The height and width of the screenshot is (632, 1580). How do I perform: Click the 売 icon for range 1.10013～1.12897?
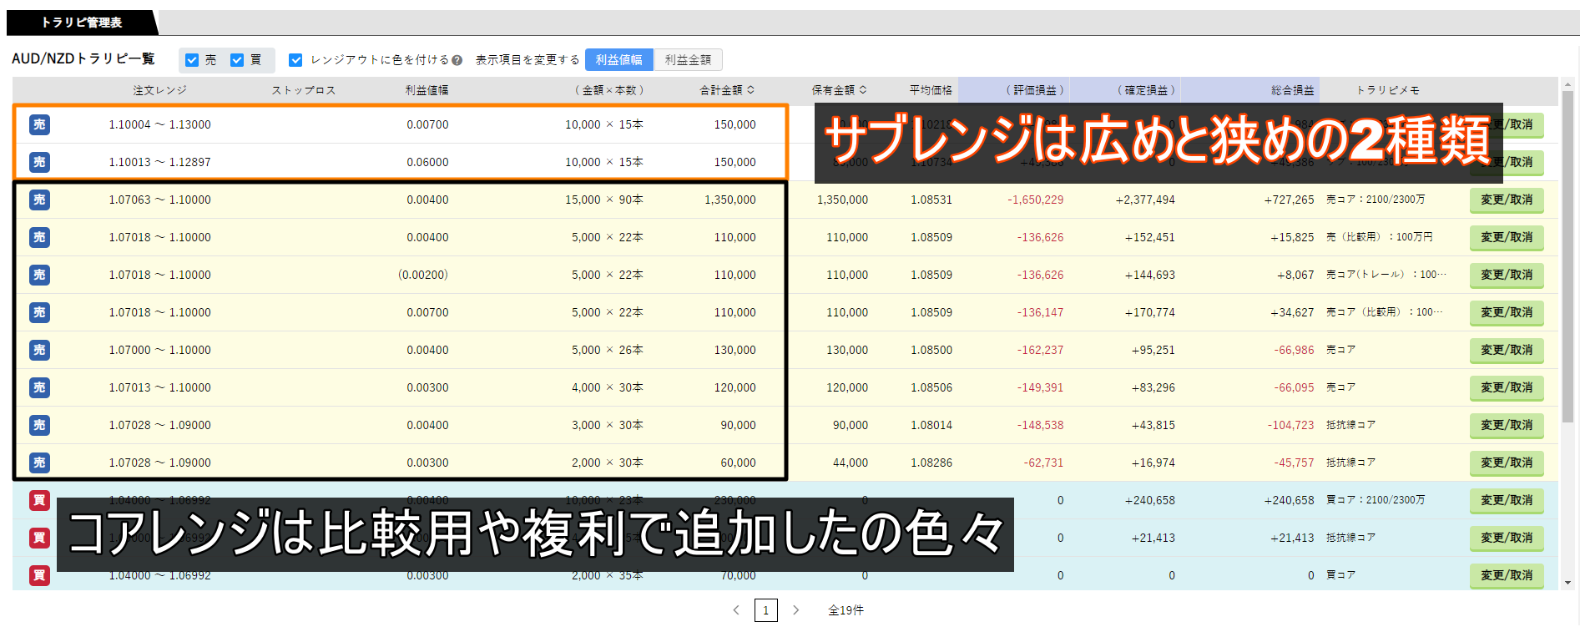click(x=39, y=162)
